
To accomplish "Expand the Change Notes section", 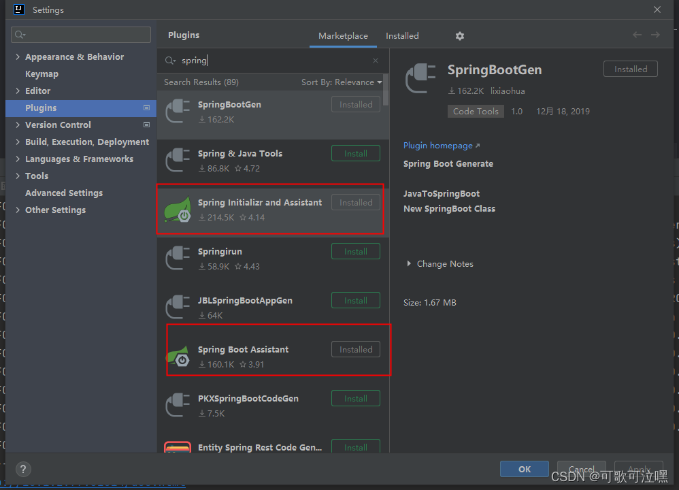I will (x=408, y=263).
